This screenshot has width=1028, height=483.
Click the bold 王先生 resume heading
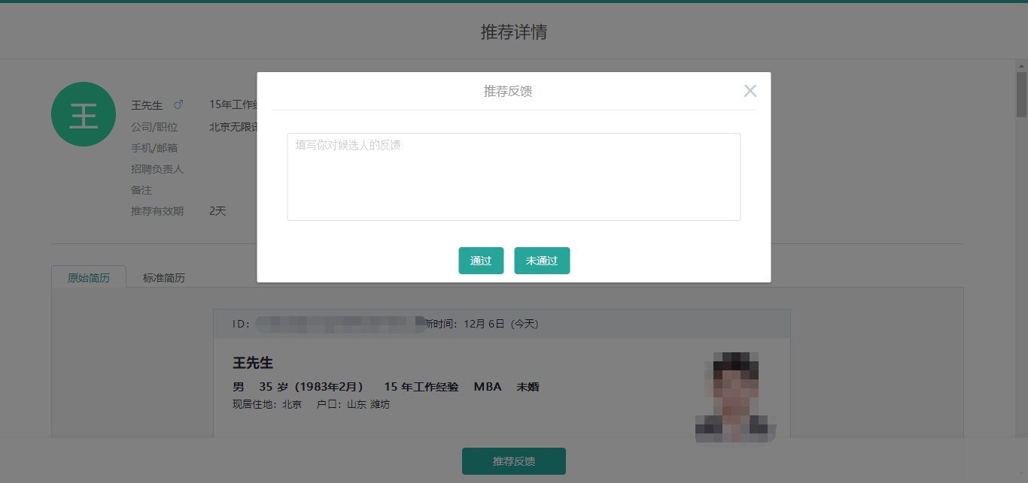click(253, 364)
